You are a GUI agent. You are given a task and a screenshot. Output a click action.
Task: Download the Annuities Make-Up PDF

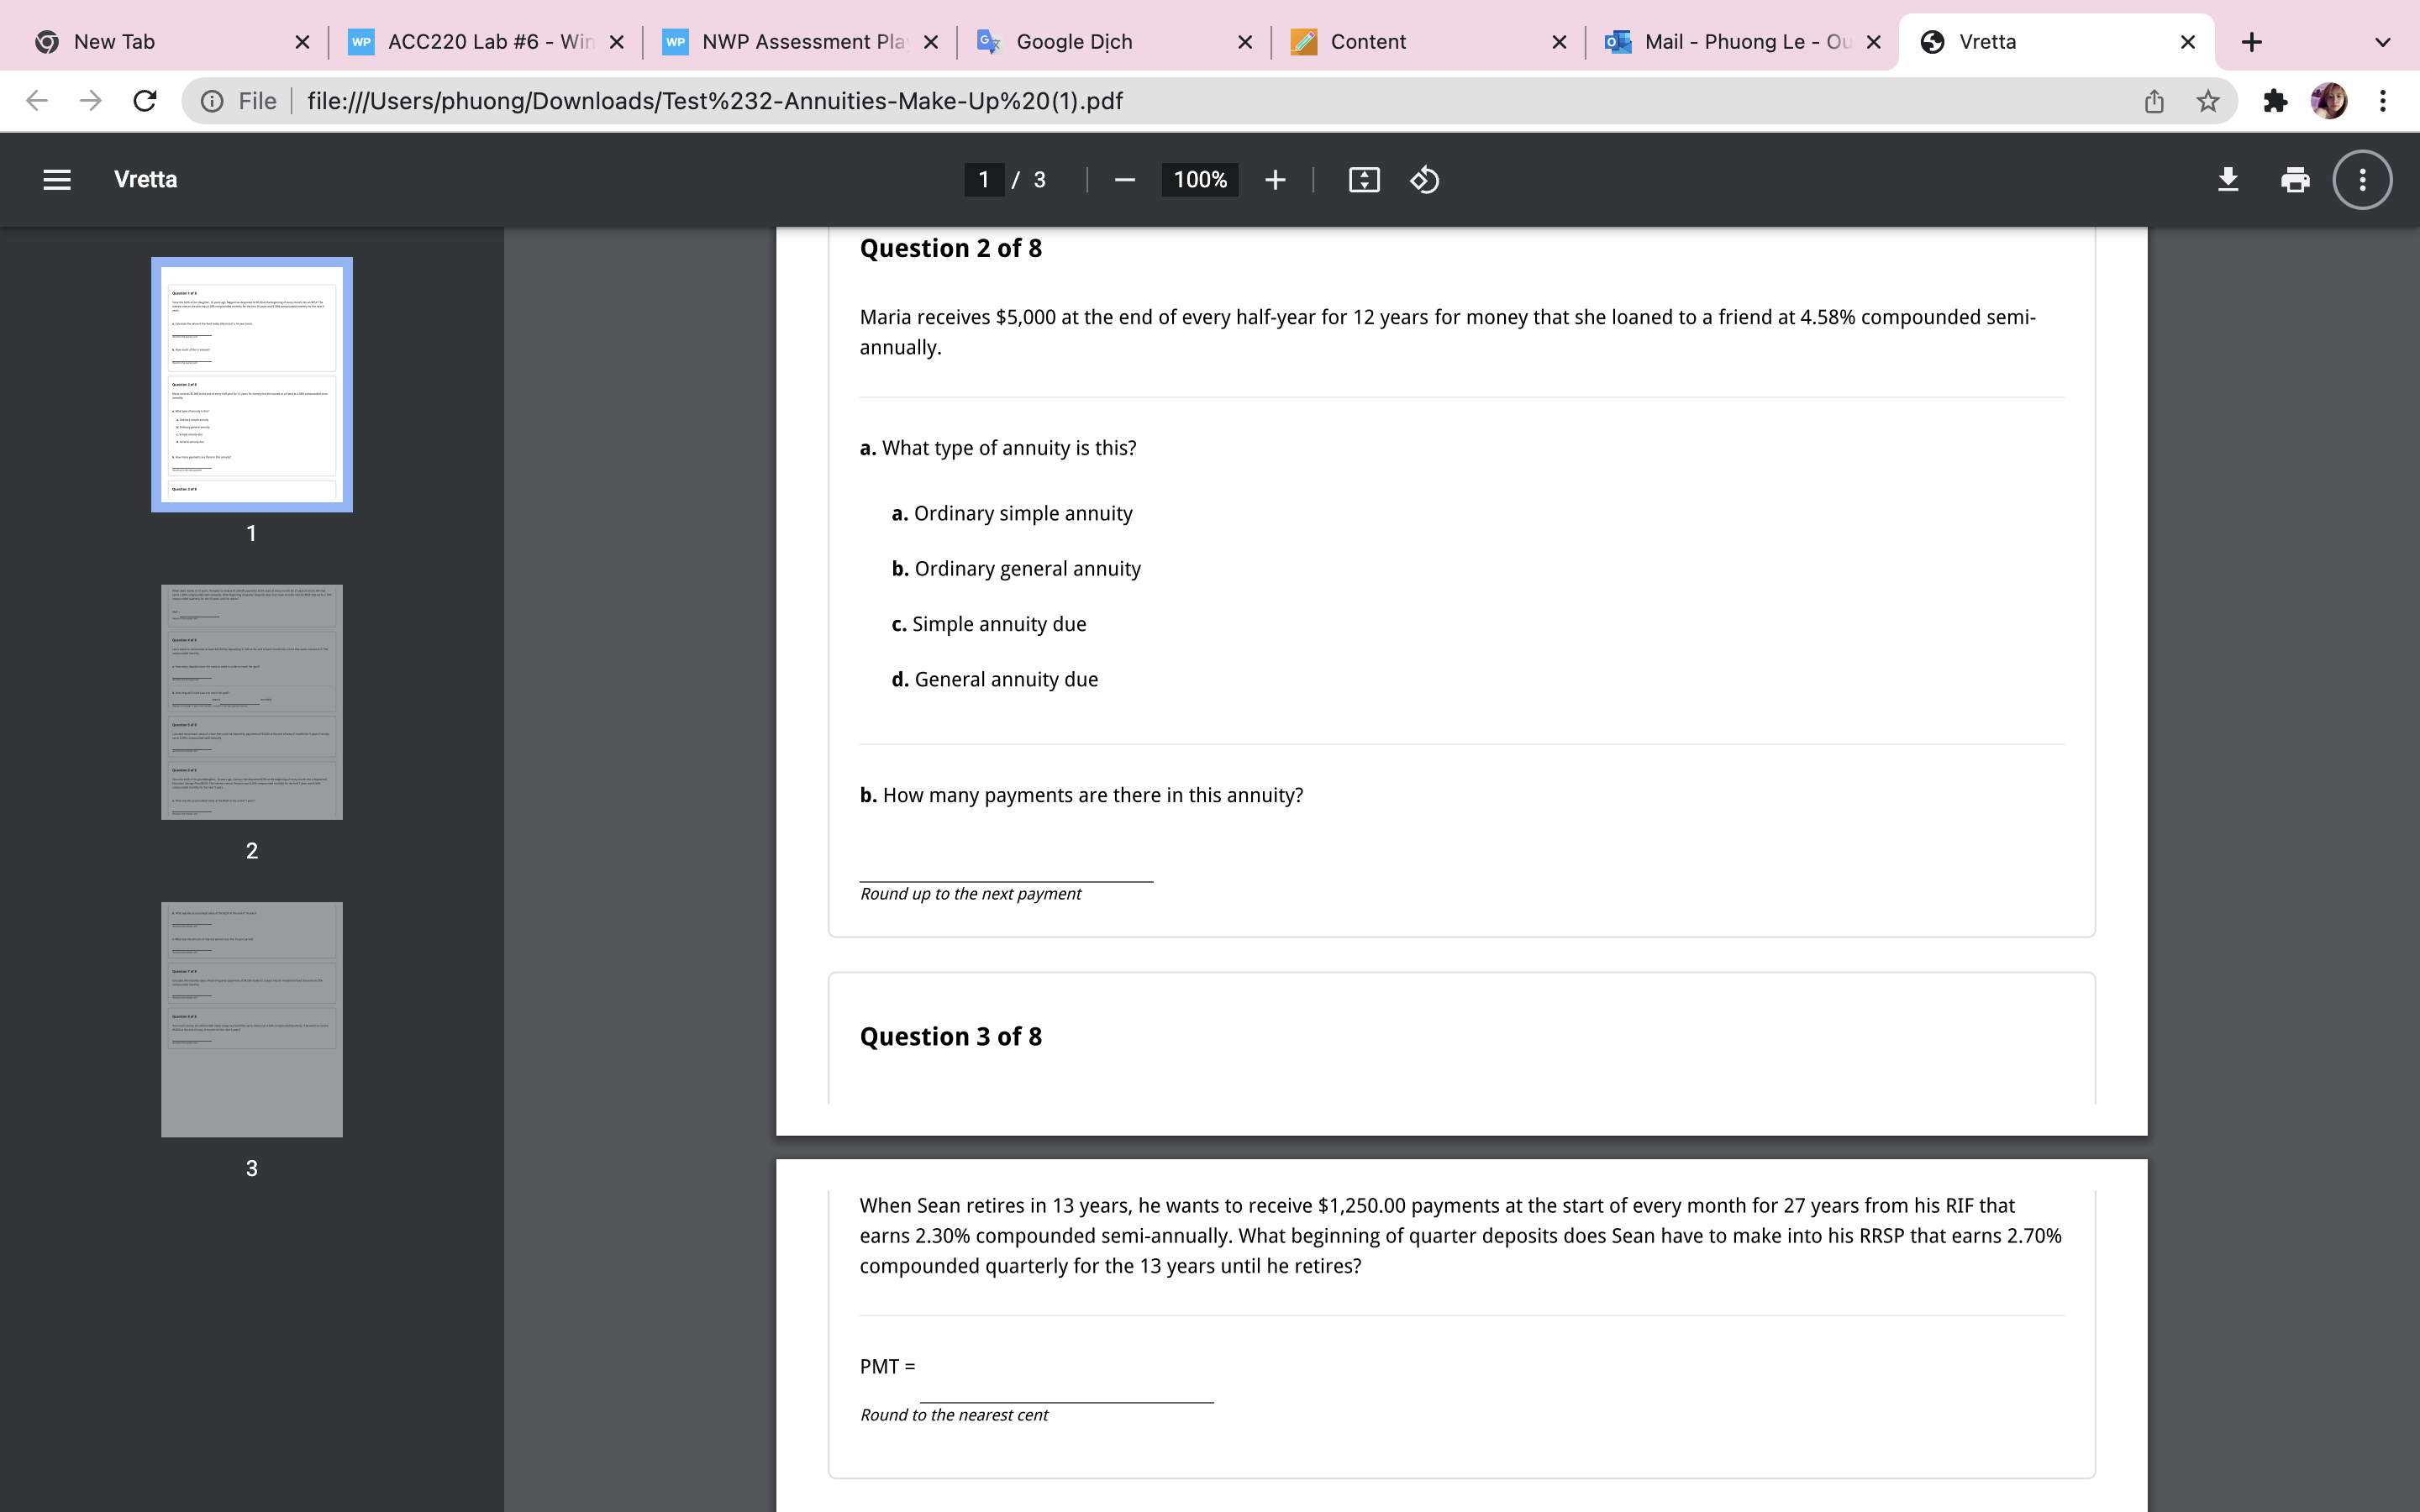(x=2228, y=179)
